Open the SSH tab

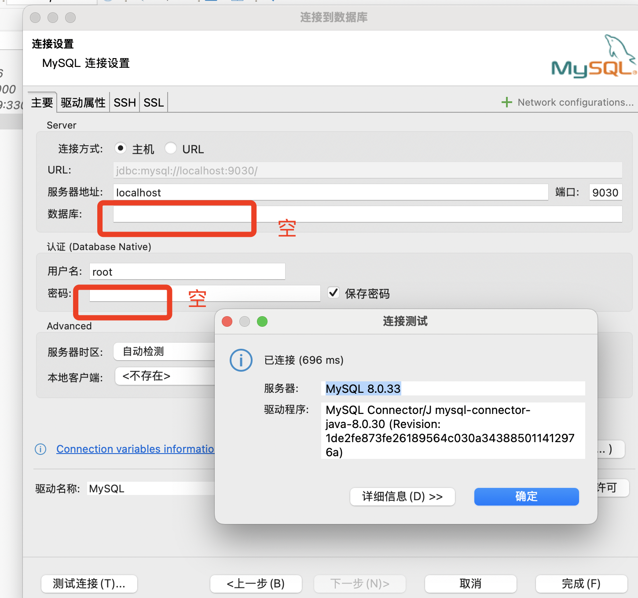125,103
